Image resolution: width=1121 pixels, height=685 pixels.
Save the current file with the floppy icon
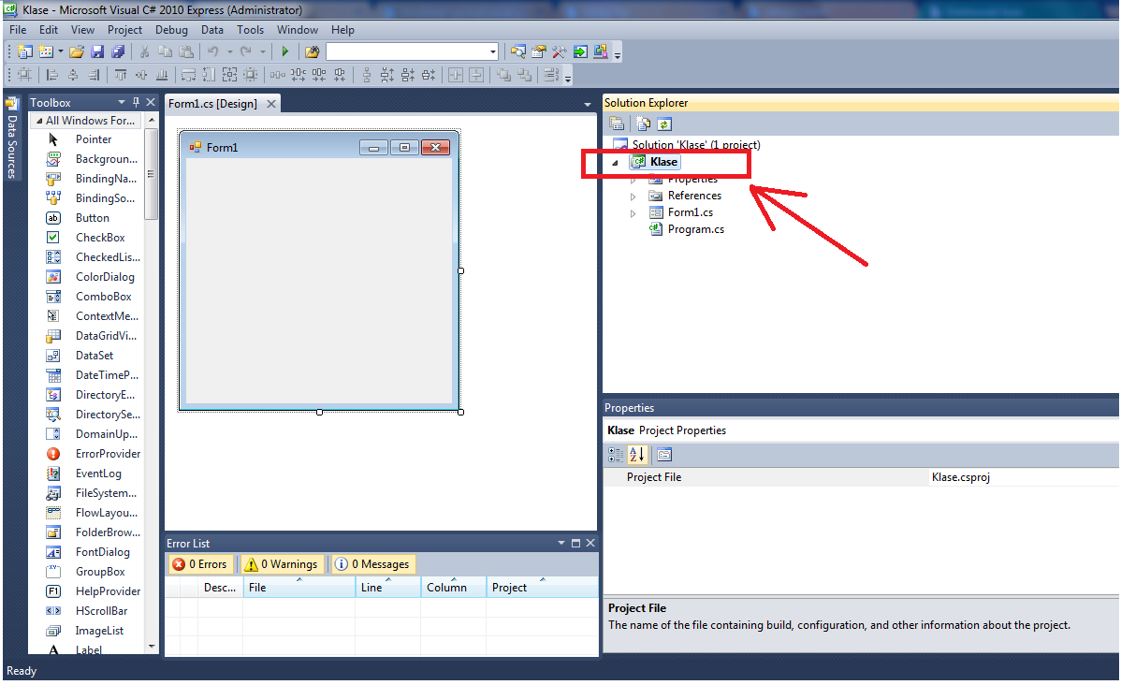click(x=98, y=51)
